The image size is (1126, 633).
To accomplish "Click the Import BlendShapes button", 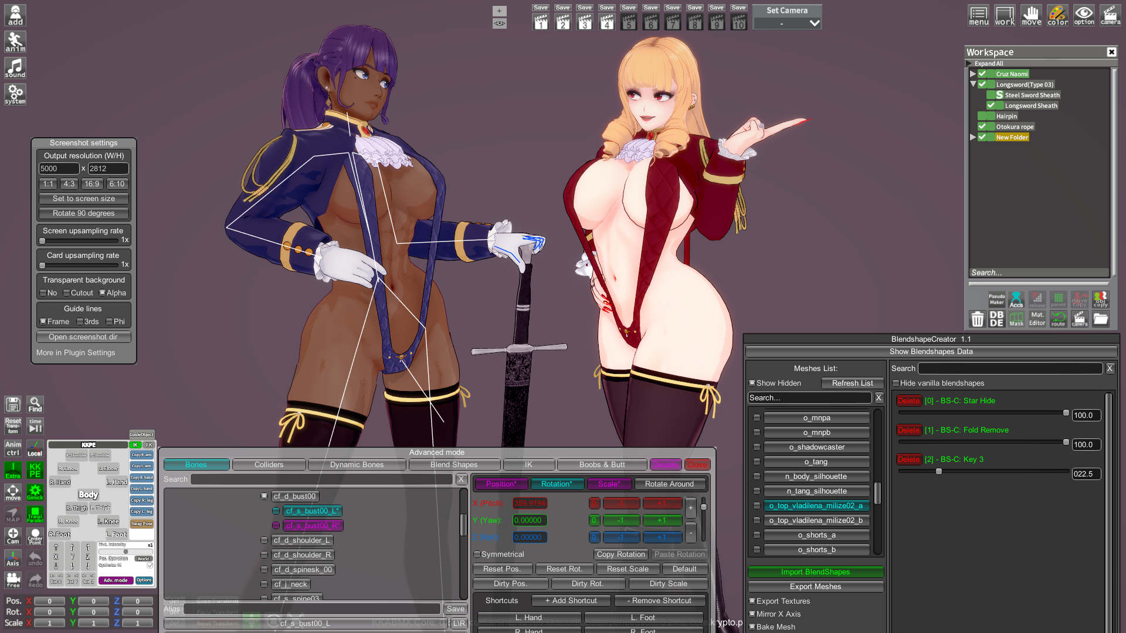I will tap(815, 572).
